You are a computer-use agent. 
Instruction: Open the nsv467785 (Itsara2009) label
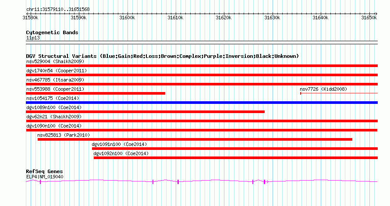tap(55, 80)
